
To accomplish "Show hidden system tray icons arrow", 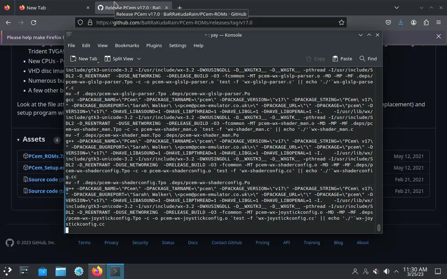I will click(x=396, y=271).
